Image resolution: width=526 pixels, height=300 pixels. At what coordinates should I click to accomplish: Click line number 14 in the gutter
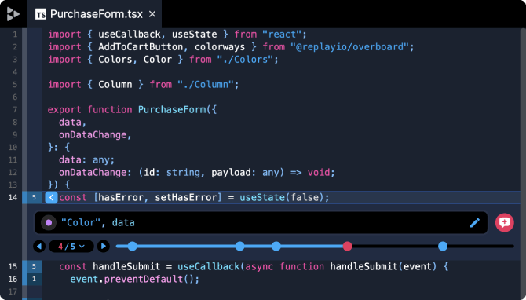click(x=13, y=197)
